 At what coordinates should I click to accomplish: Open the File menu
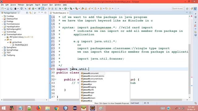coord(2,5)
